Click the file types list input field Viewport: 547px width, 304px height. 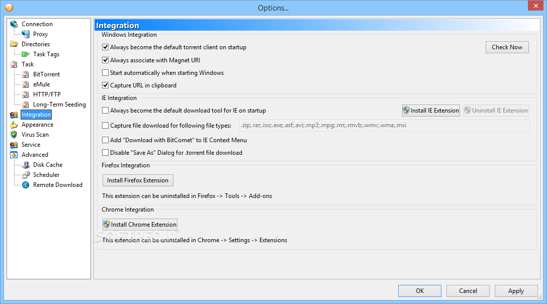click(384, 125)
